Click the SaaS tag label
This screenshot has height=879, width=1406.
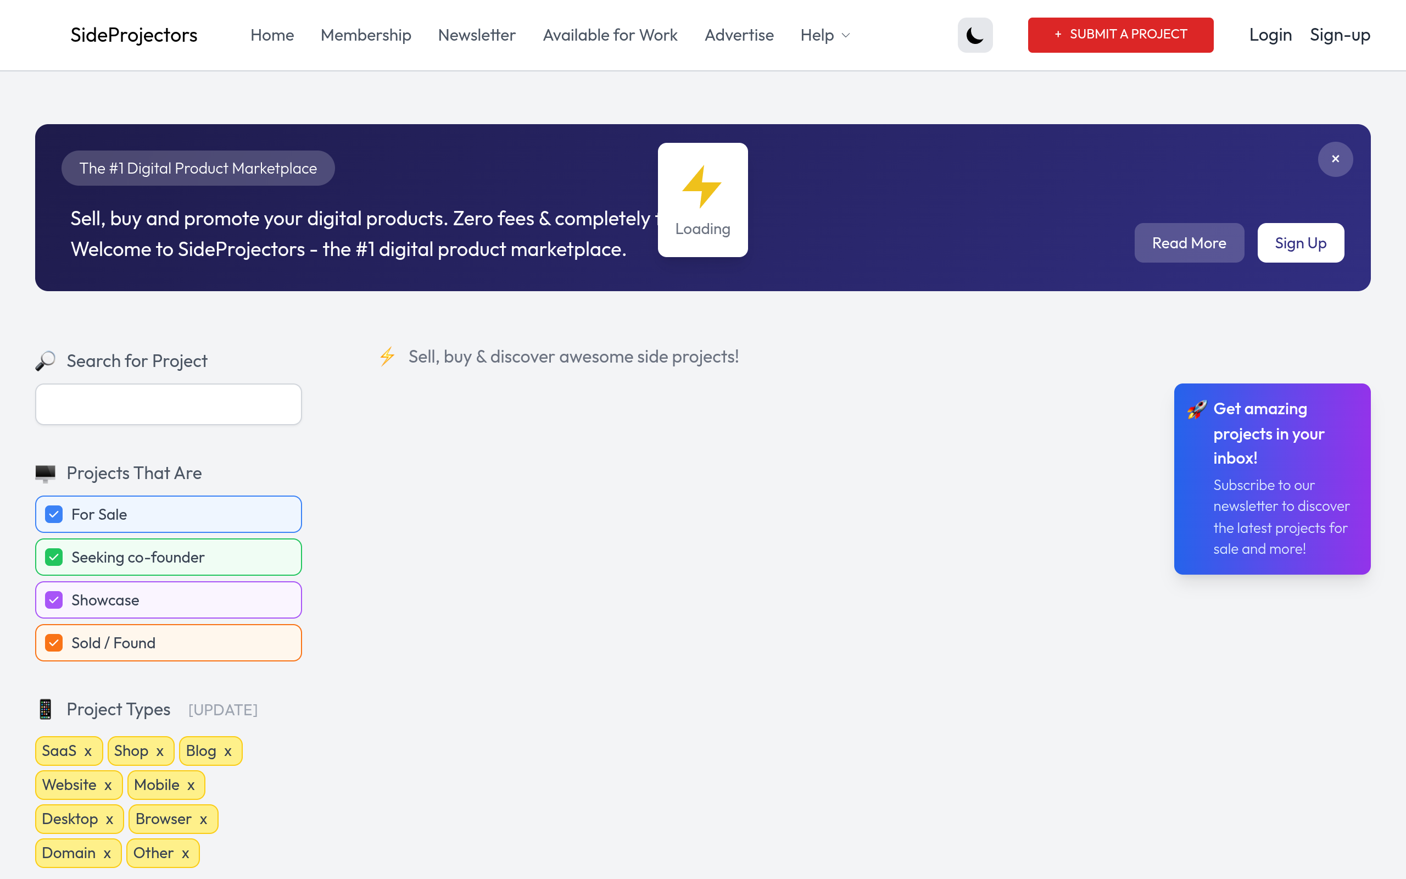(59, 751)
